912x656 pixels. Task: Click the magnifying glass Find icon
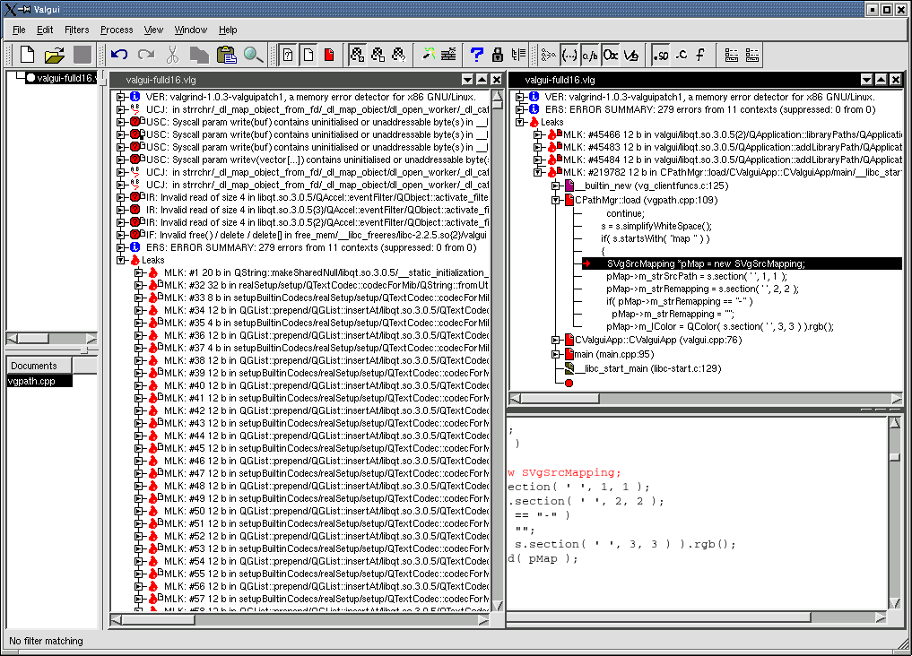pyautogui.click(x=254, y=55)
